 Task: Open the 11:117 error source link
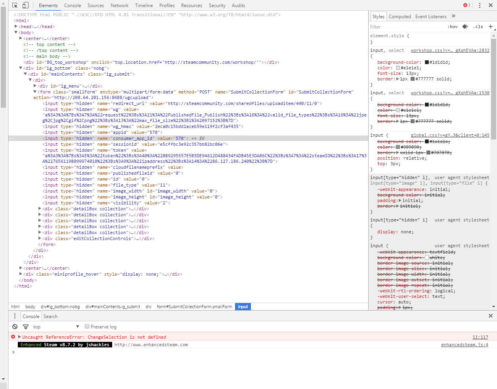[x=480, y=337]
